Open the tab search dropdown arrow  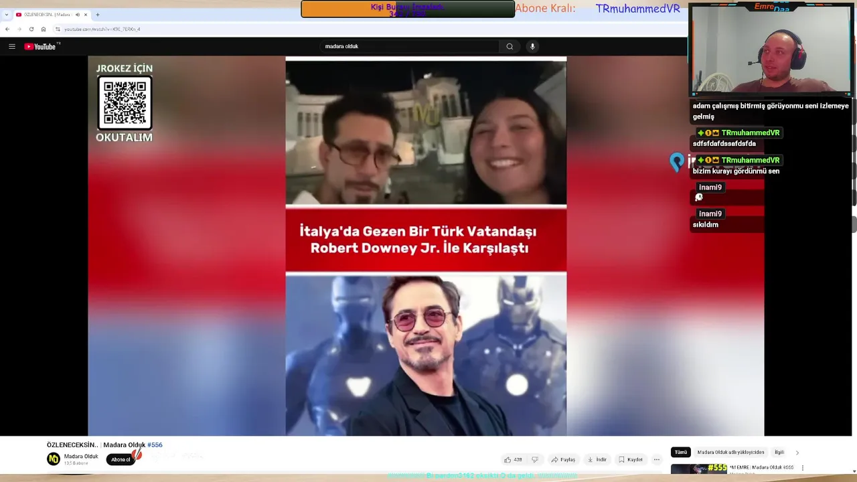6,15
